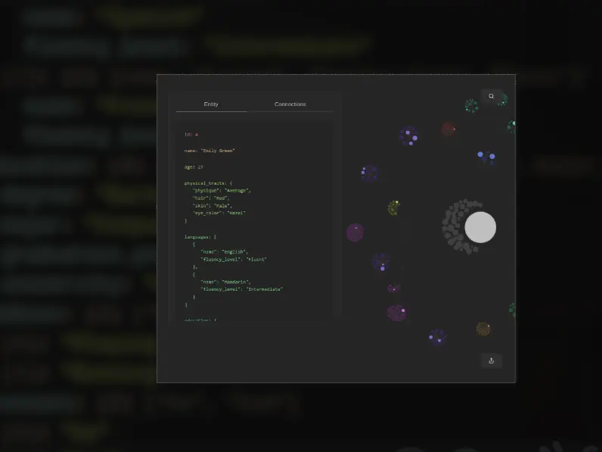Click the id field line
Image resolution: width=602 pixels, height=452 pixels.
click(191, 134)
